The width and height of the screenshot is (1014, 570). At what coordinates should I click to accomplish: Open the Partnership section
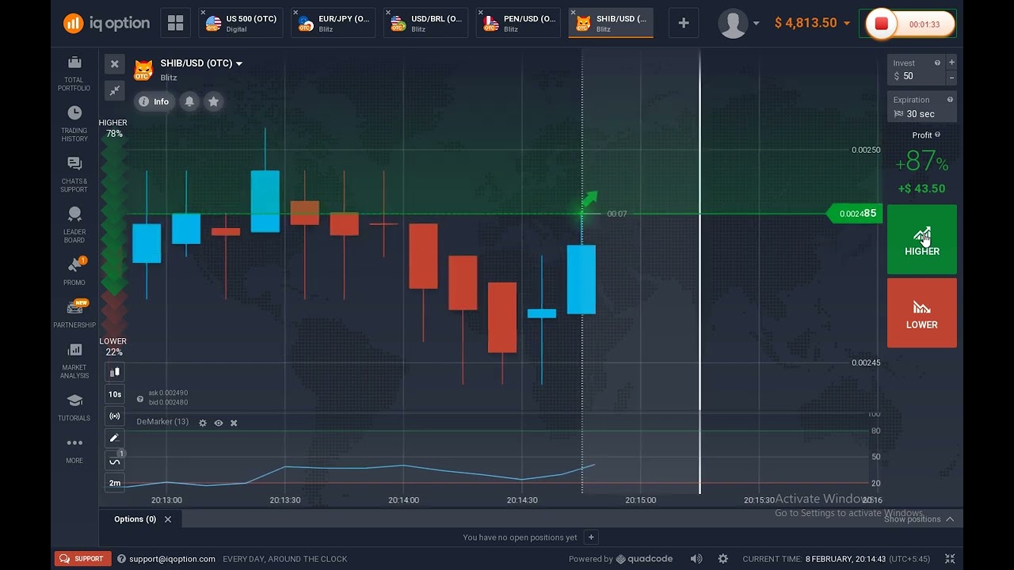[x=74, y=314]
